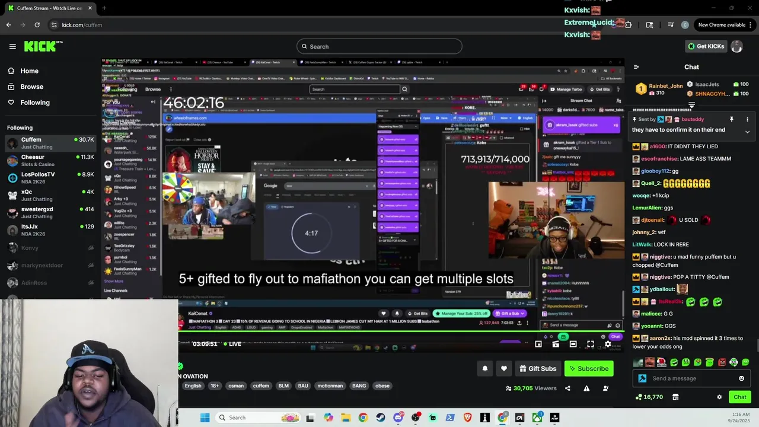
Task: Open the emoji picker in chat
Action: [x=741, y=378]
